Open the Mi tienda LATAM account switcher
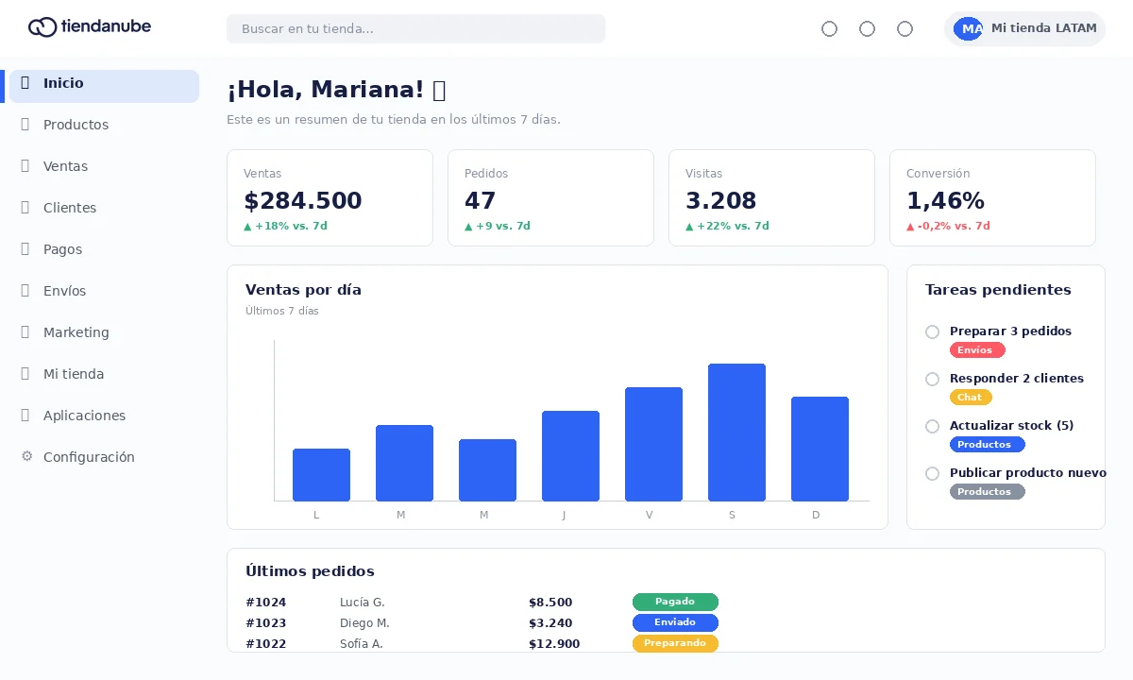The width and height of the screenshot is (1133, 680). 1024,28
